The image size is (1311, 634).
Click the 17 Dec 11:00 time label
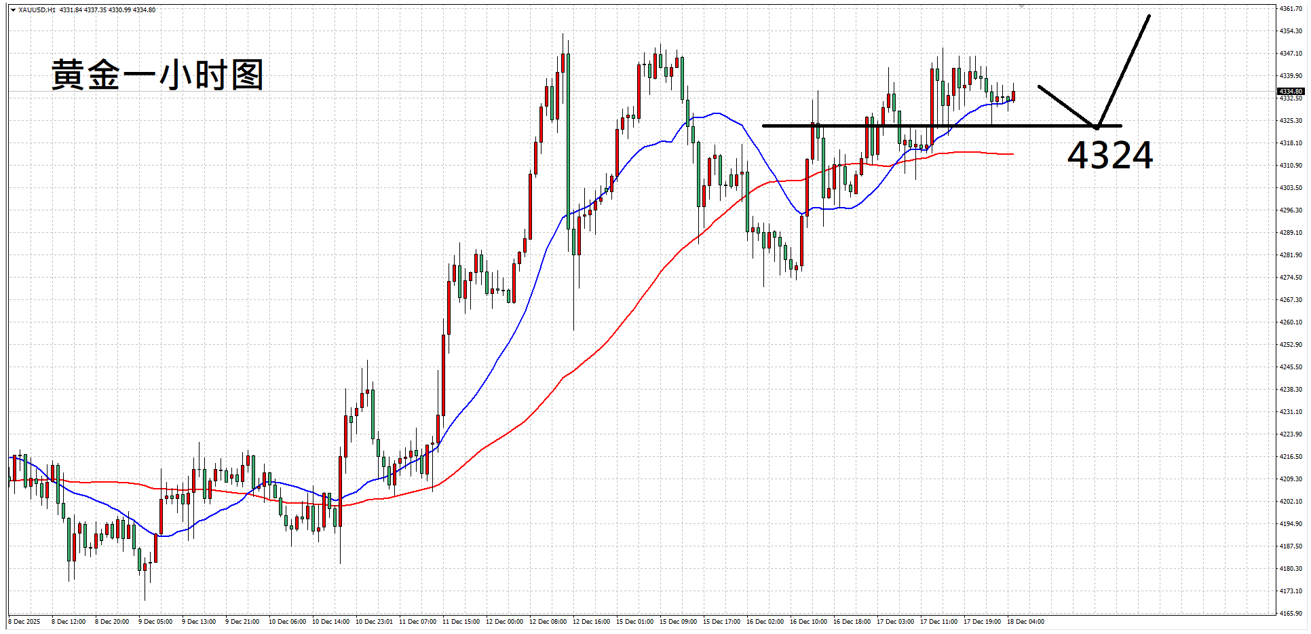pos(938,622)
